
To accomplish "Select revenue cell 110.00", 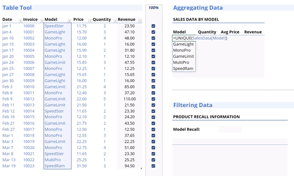I will pyautogui.click(x=130, y=99).
